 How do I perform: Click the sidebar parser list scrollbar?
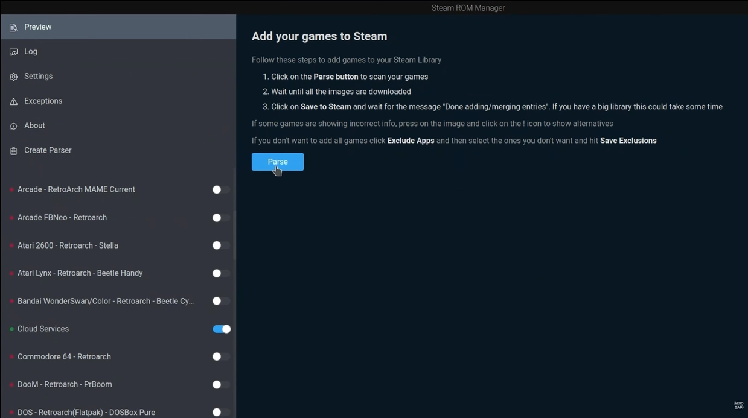pyautogui.click(x=234, y=217)
